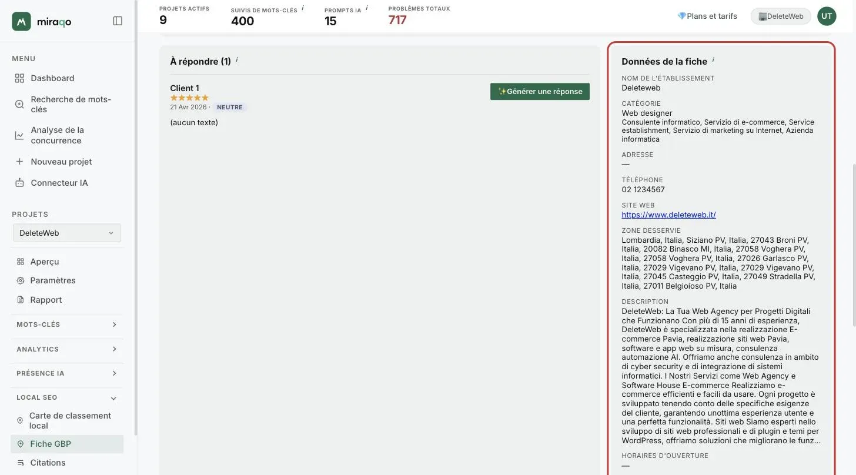
Task: Click the DeleteWeb badge in the top bar
Action: click(781, 16)
